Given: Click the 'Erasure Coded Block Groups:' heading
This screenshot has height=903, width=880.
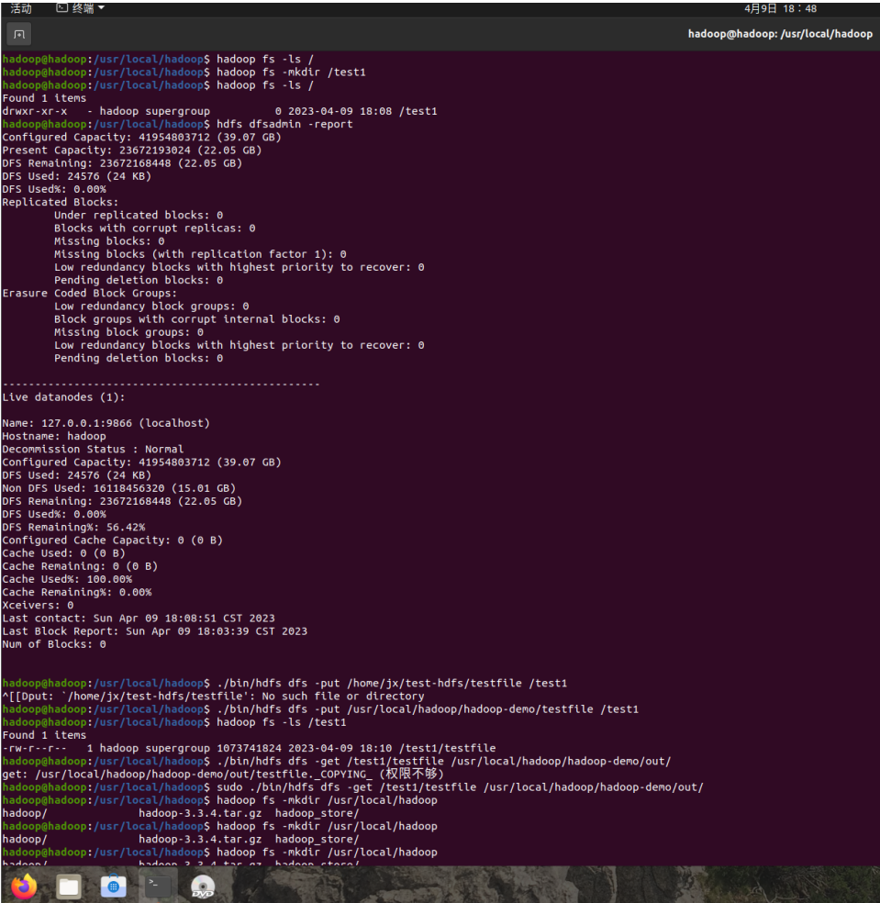Looking at the screenshot, I should point(90,293).
